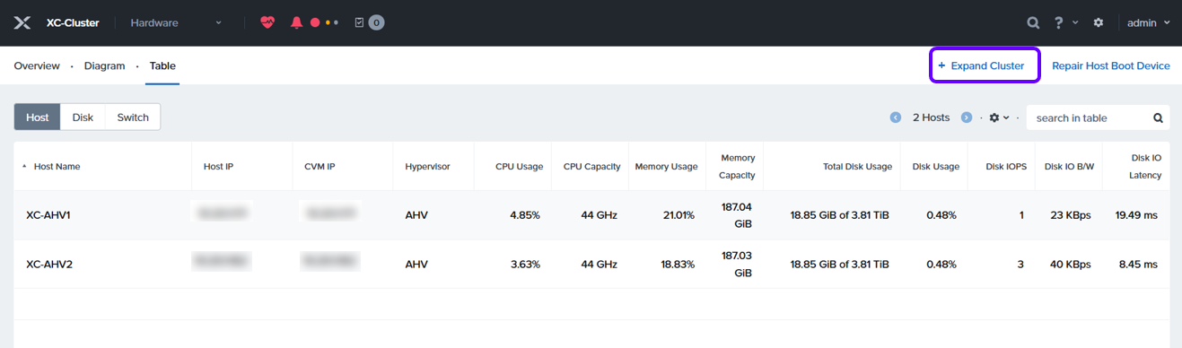This screenshot has height=348, width=1182.
Task: Click the Nutanix X logo icon
Action: 22,22
